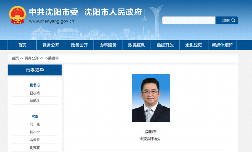Click the 副书记 section heading
252x152 pixels.
point(35,85)
